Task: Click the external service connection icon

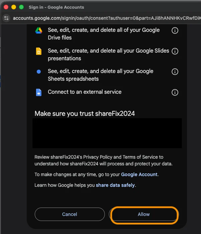Action: click(39, 92)
